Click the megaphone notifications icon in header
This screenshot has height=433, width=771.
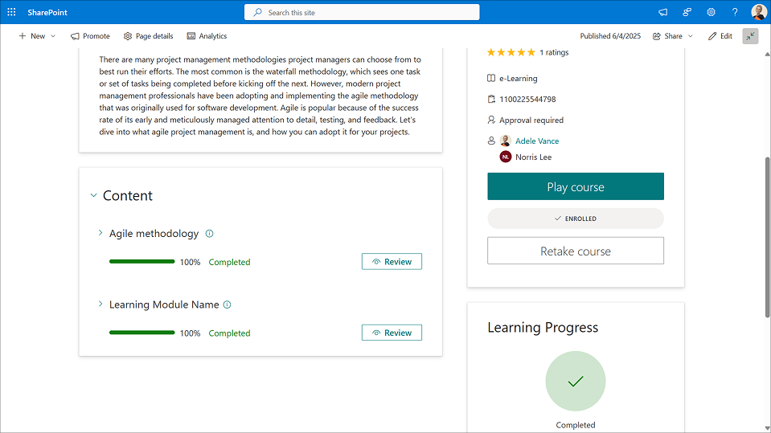(x=663, y=12)
